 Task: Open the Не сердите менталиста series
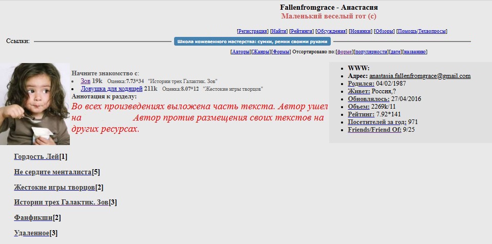(52, 172)
